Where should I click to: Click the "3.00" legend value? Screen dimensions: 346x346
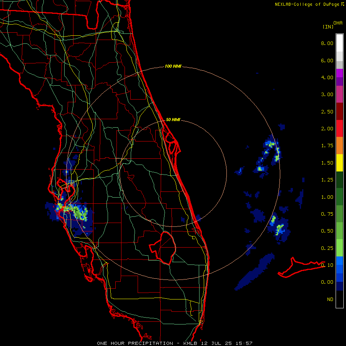click(327, 95)
